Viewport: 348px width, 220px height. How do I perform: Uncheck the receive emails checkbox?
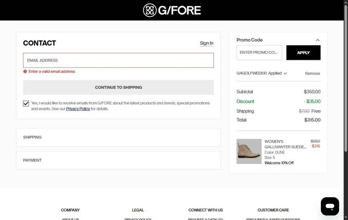(x=26, y=103)
